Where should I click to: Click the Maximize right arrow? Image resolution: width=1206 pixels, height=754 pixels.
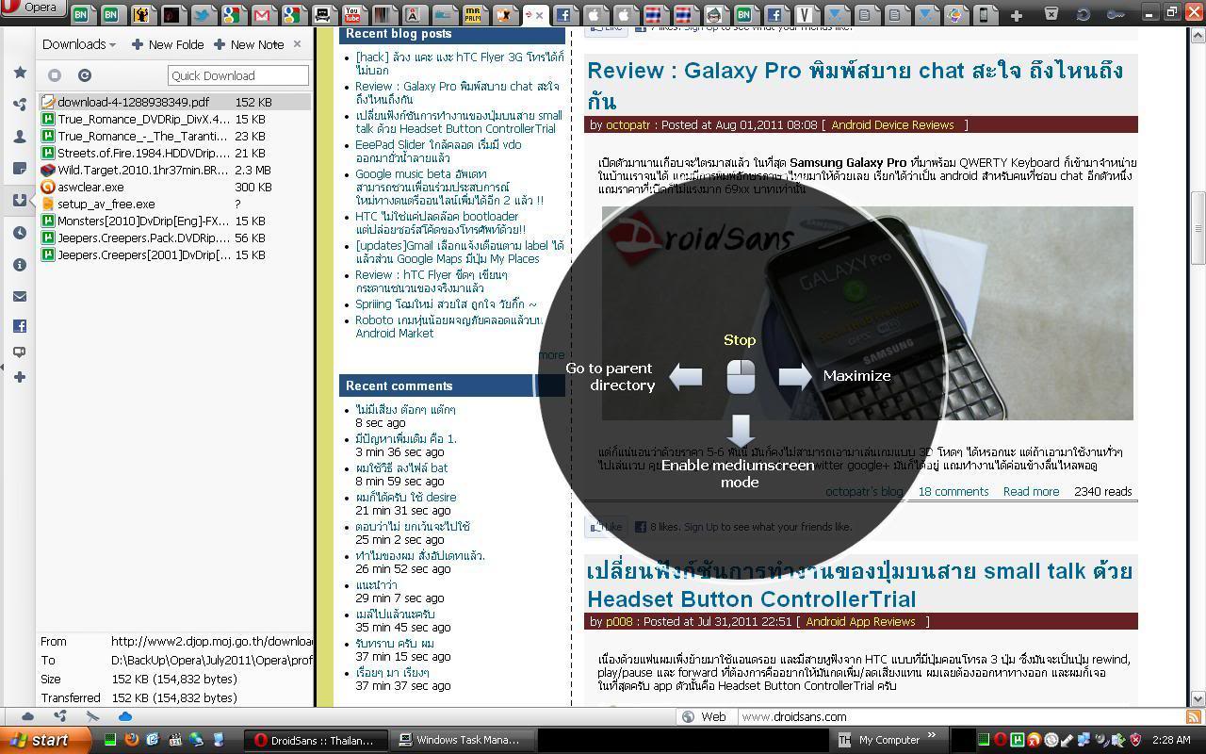point(795,376)
